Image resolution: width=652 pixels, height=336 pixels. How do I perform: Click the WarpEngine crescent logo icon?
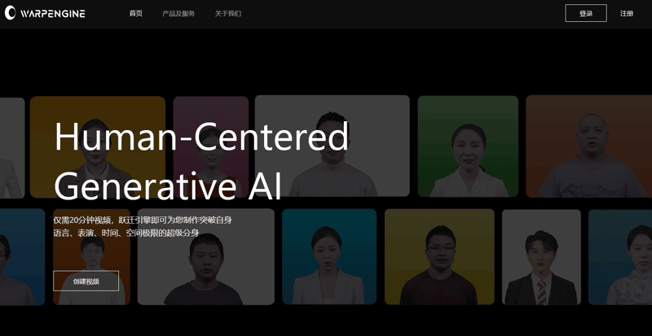click(10, 13)
